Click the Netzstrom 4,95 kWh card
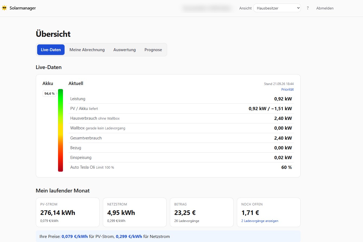The width and height of the screenshot is (363, 242). pos(135,212)
